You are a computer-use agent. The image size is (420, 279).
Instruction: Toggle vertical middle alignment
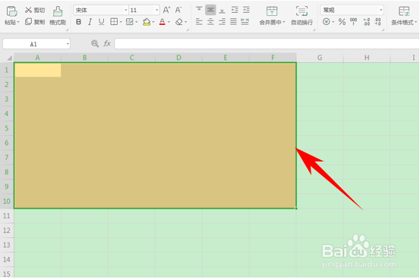(210, 10)
